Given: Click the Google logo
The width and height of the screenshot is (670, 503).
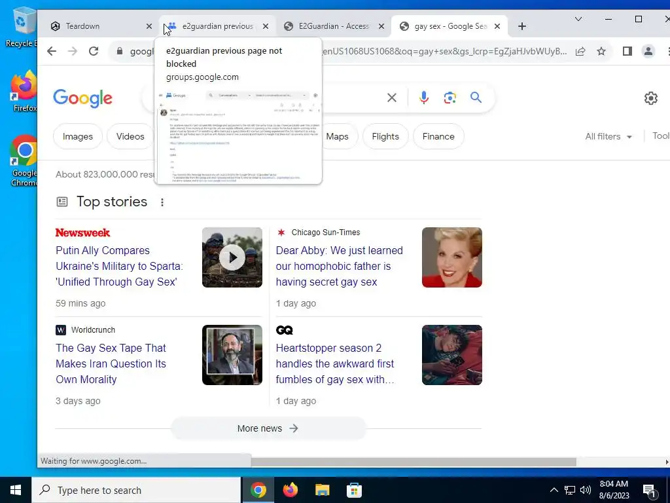Looking at the screenshot, I should pos(83,98).
